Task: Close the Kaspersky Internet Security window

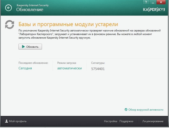Action: (x=161, y=2)
